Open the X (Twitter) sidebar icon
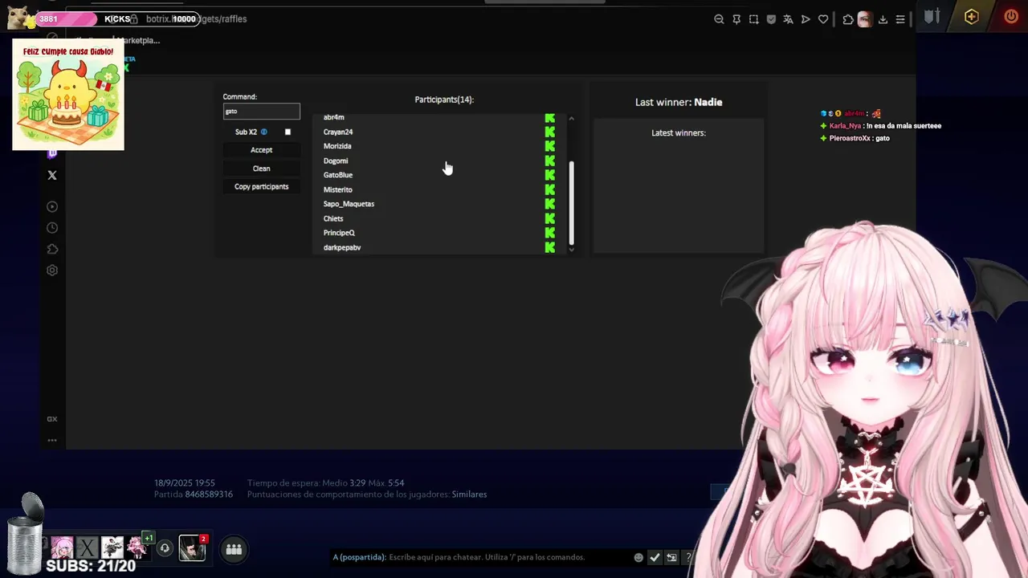1028x578 pixels. coord(52,175)
